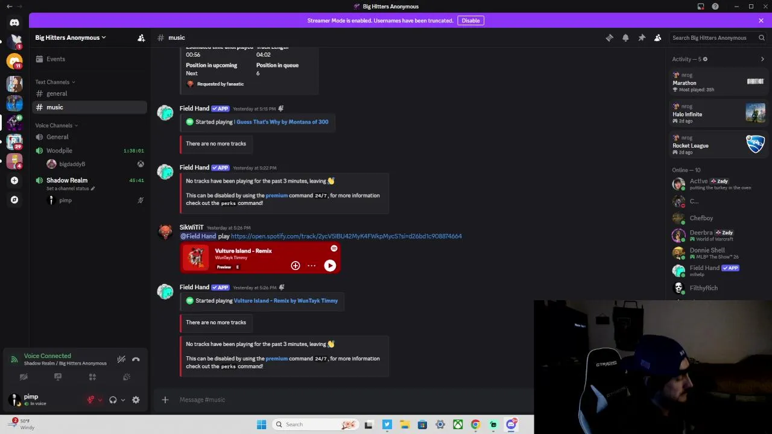Expand the Activity panel chevron

pyautogui.click(x=762, y=59)
